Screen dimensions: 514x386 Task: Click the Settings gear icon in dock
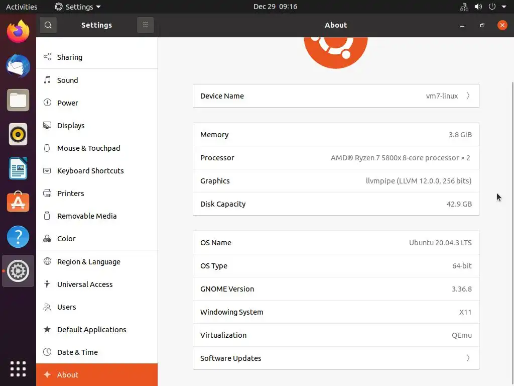[18, 271]
